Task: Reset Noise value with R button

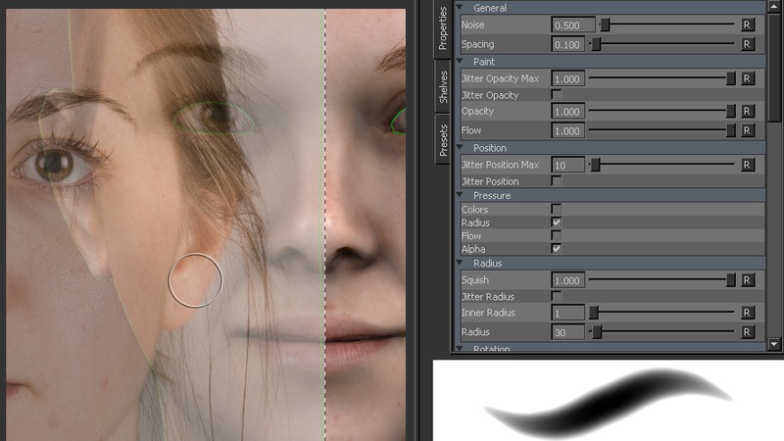Action: 748,24
